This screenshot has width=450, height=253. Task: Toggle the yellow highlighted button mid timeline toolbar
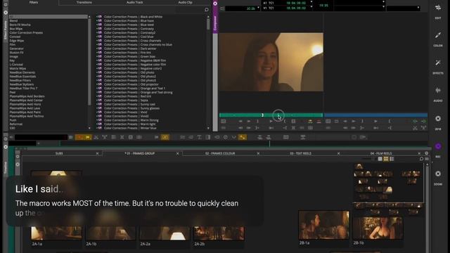click(165, 138)
